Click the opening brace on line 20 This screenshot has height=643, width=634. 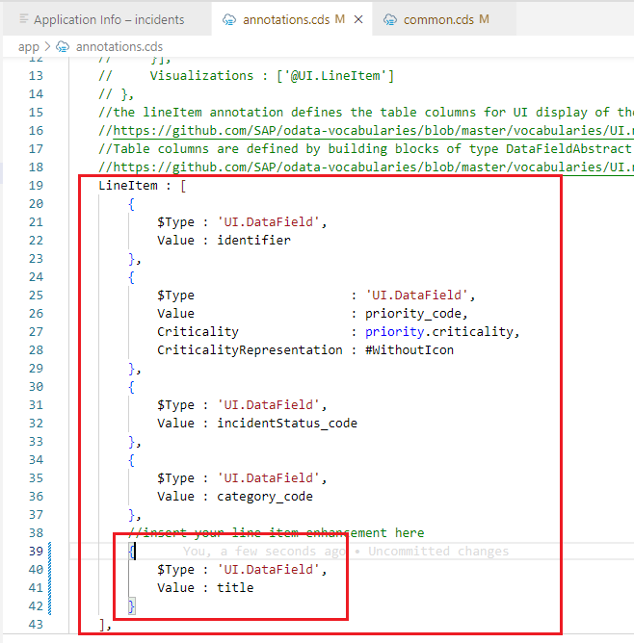[x=131, y=204]
